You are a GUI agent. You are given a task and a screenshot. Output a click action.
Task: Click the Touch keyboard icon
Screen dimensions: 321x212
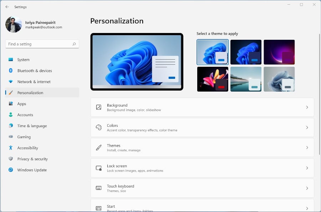99,188
